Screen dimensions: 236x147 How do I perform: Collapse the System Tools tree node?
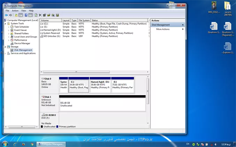tap(6, 24)
